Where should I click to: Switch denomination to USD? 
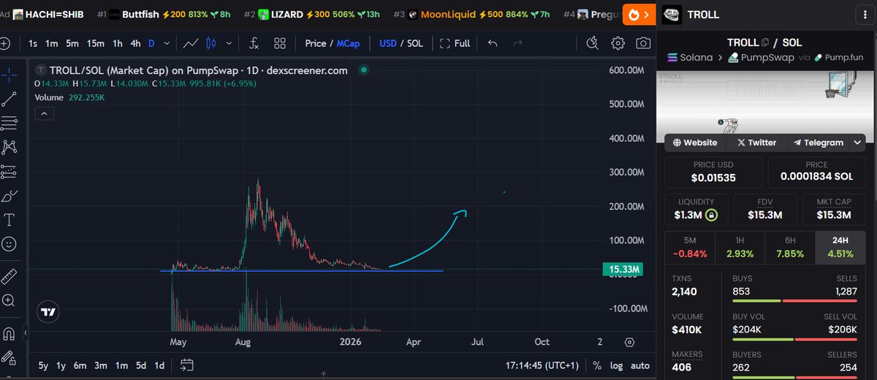click(x=388, y=44)
